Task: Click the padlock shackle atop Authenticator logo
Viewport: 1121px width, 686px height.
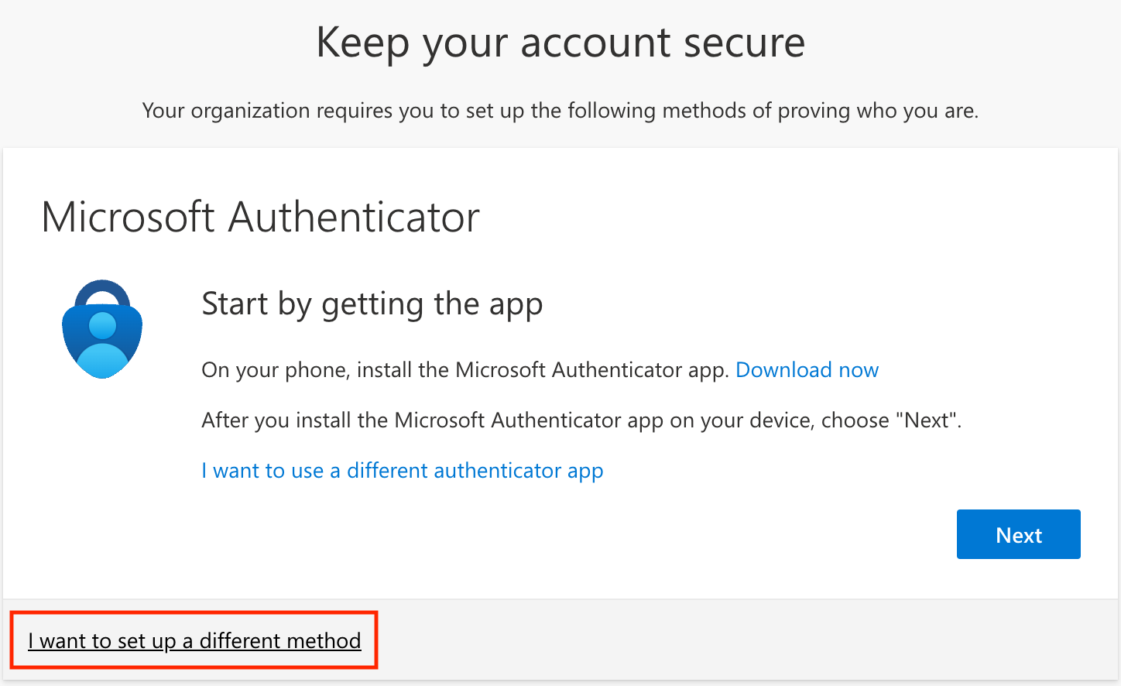Action: [x=102, y=294]
